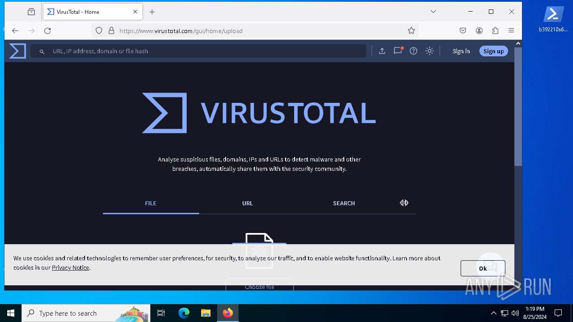Click the large VIRUSTOTAL logo
The width and height of the screenshot is (573, 322).
(259, 113)
